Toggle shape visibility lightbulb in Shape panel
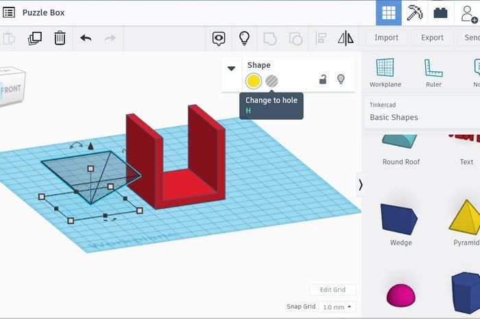The width and height of the screenshot is (480, 319). click(x=341, y=80)
